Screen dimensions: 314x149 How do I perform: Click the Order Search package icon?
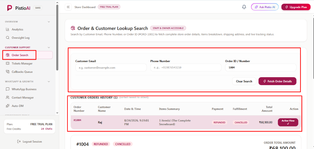(x=8, y=55)
